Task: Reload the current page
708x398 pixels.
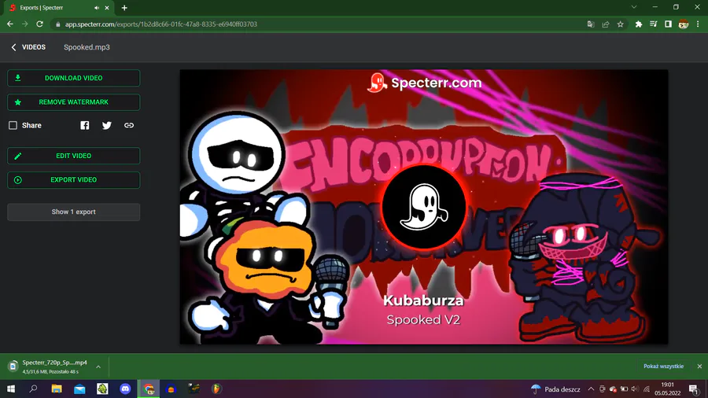Action: [40, 24]
